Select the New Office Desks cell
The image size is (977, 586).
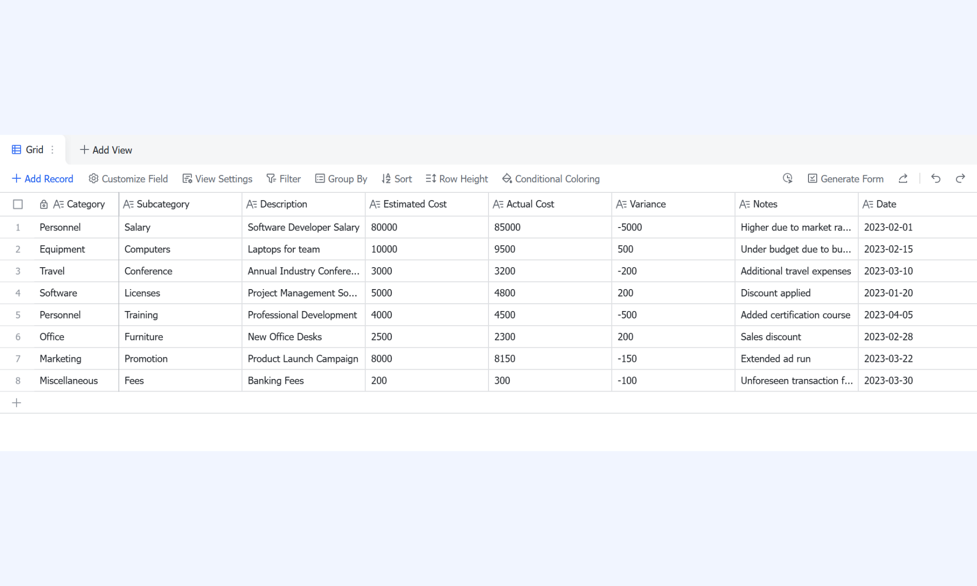pos(303,336)
